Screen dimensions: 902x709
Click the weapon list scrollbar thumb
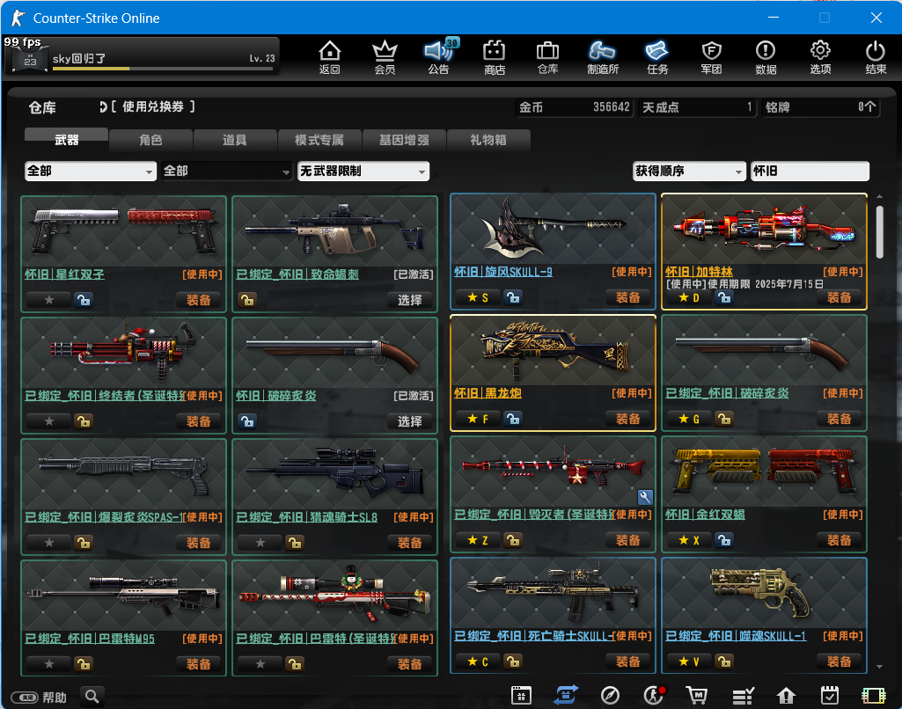point(880,232)
